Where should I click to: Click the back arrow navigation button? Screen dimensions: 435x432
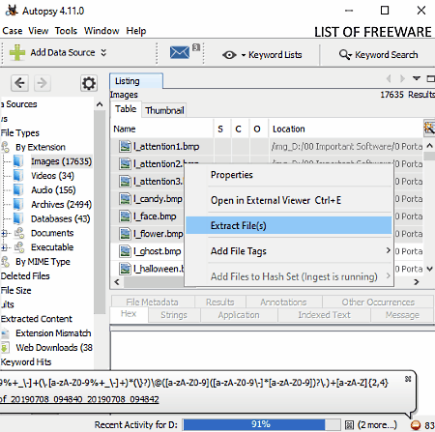coord(19,83)
